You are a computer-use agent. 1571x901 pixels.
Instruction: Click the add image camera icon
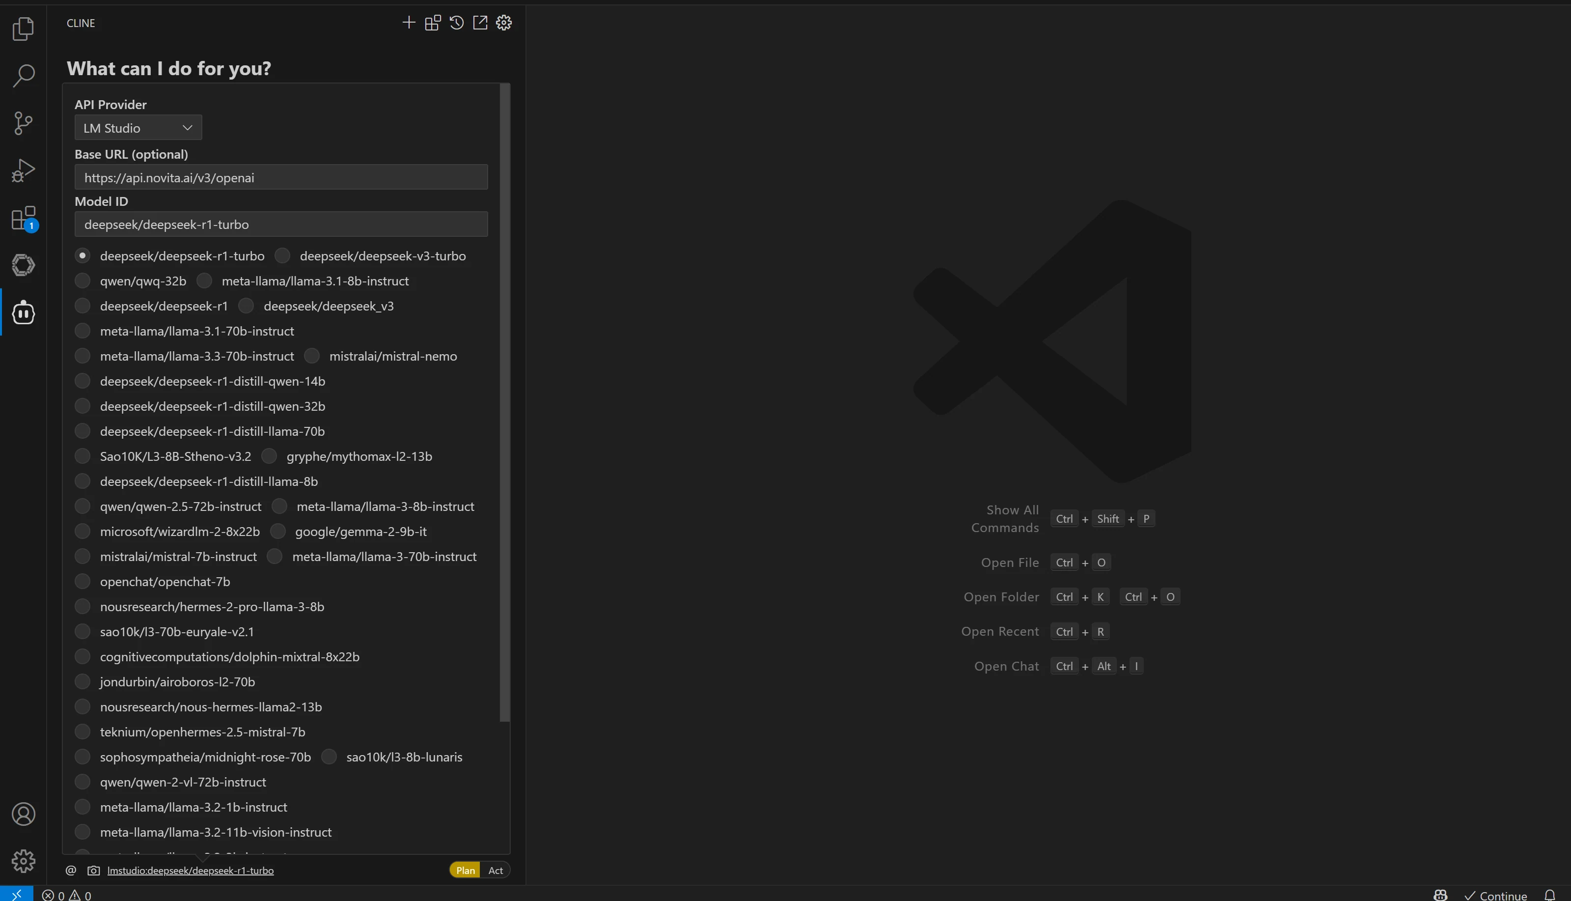(x=93, y=870)
